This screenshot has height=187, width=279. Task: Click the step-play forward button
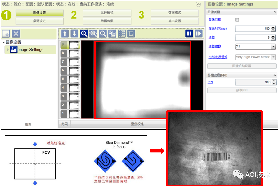tap(199, 33)
